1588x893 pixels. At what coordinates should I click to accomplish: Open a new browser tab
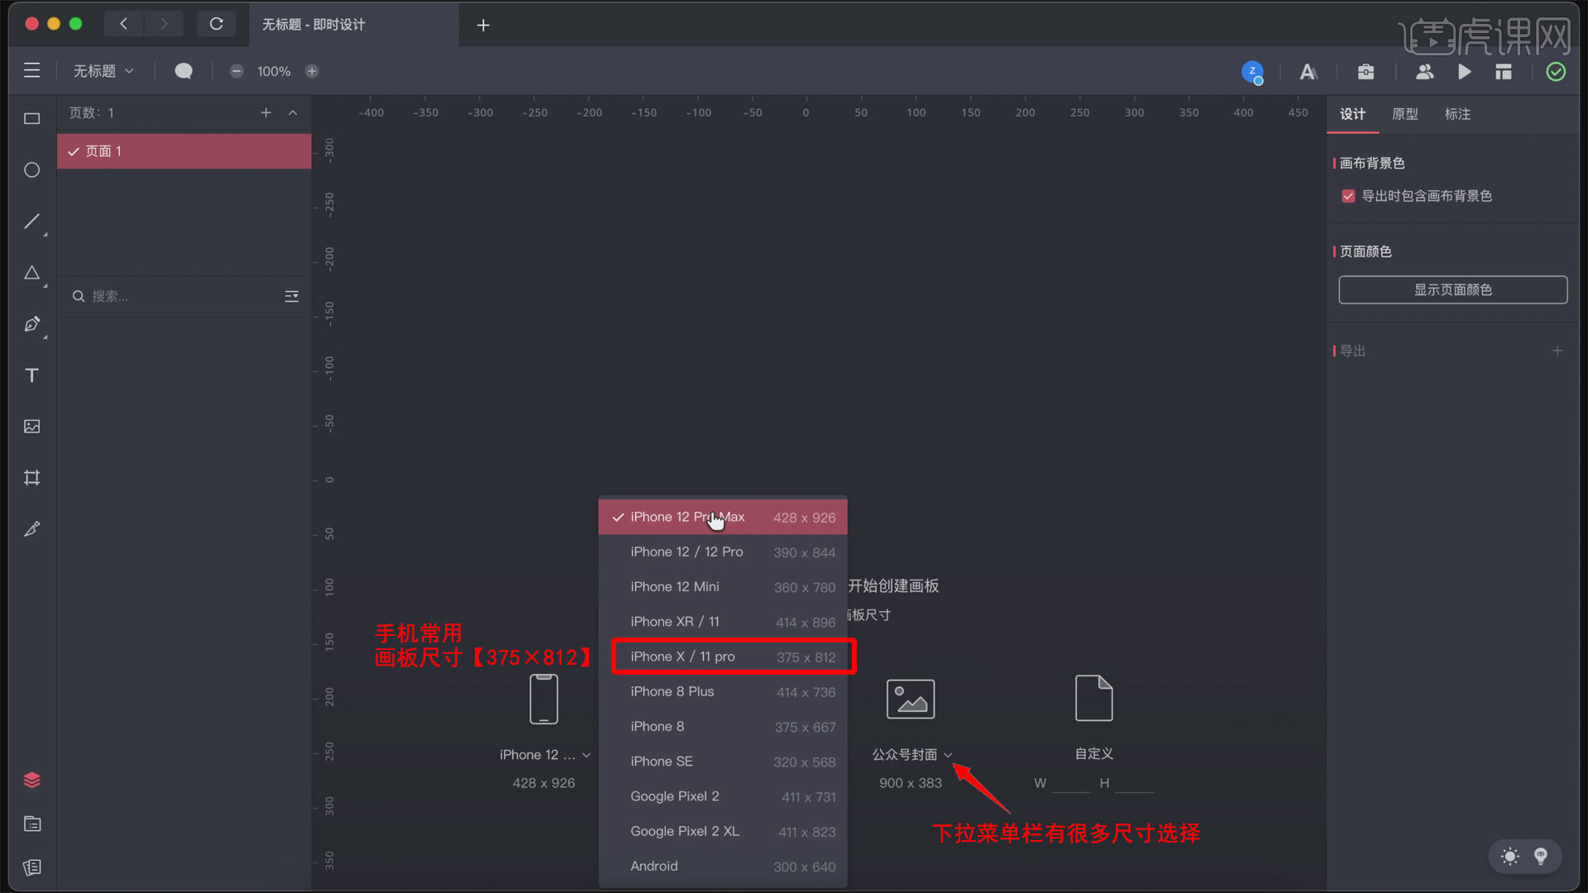tap(483, 25)
